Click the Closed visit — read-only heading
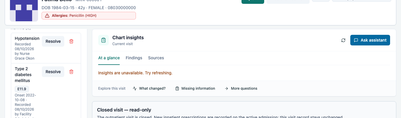 (124, 110)
